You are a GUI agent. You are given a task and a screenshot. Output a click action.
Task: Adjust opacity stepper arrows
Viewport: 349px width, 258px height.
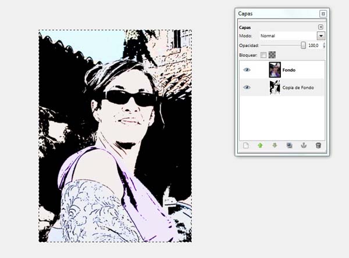pos(324,45)
